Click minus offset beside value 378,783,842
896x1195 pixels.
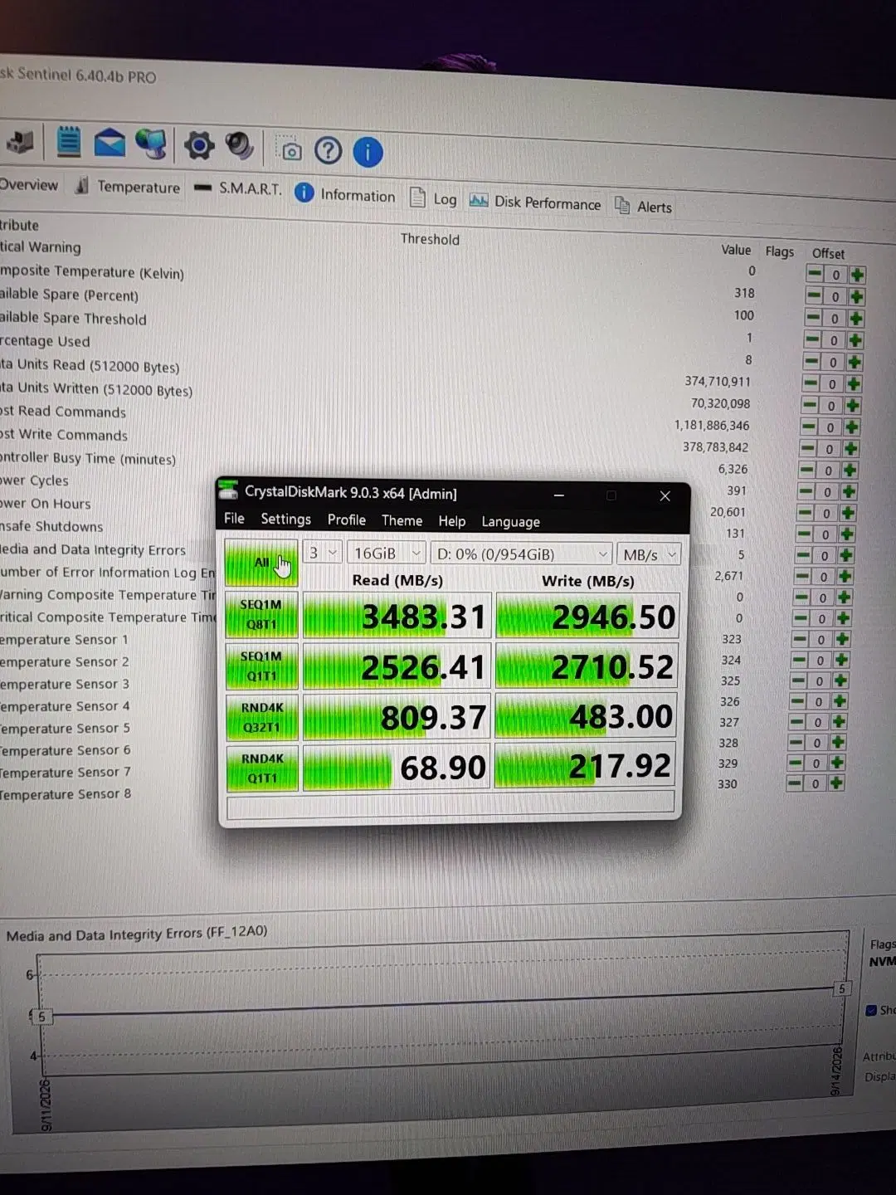pyautogui.click(x=807, y=448)
